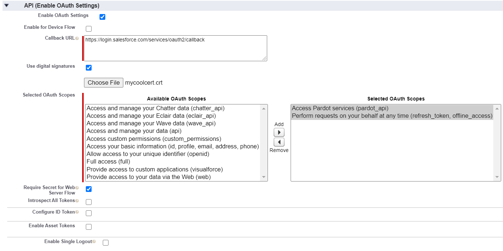Uncheck Require Secret for Web Server Flow

pyautogui.click(x=89, y=189)
